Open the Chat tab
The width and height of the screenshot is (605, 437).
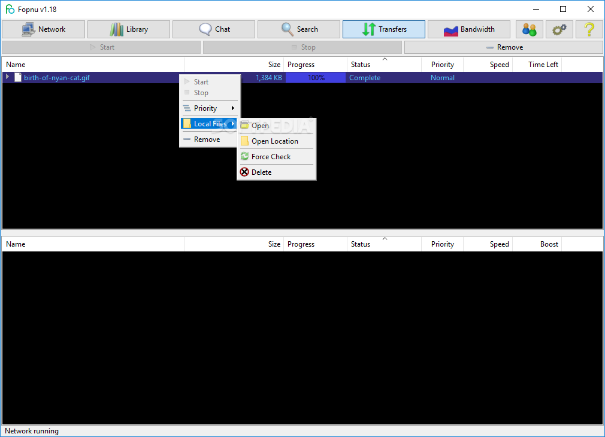pos(214,29)
